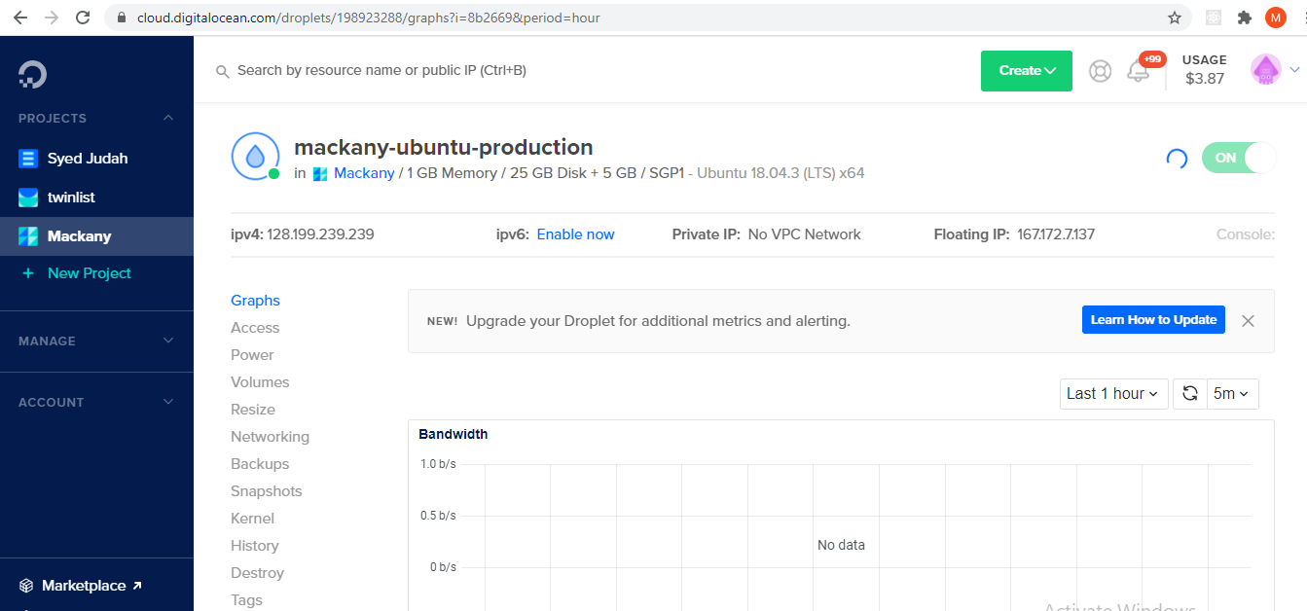The height and width of the screenshot is (611, 1307).
Task: Open the Power tab
Action: 252,355
